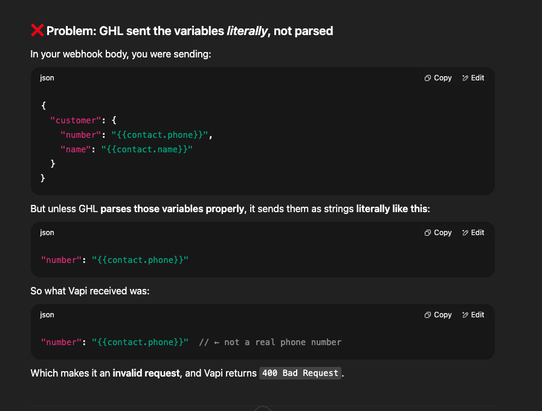
Task: Click the scroll-down circle at the bottom
Action: click(262, 409)
